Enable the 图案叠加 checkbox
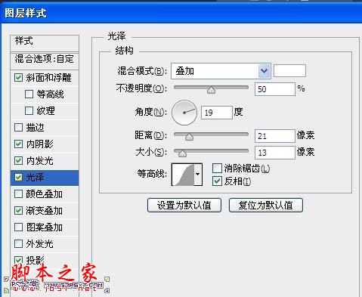This screenshot has height=297, width=362. click(18, 227)
